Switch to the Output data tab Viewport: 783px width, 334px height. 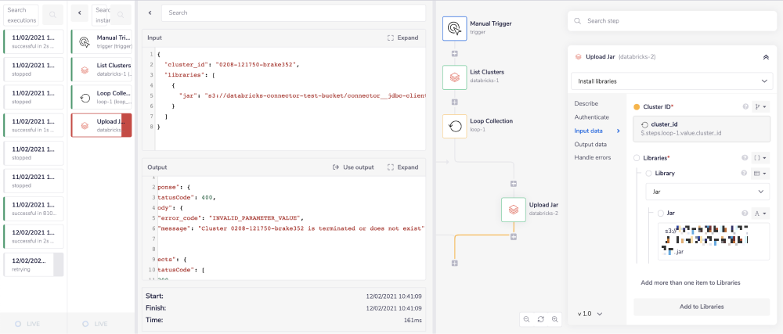pyautogui.click(x=590, y=145)
